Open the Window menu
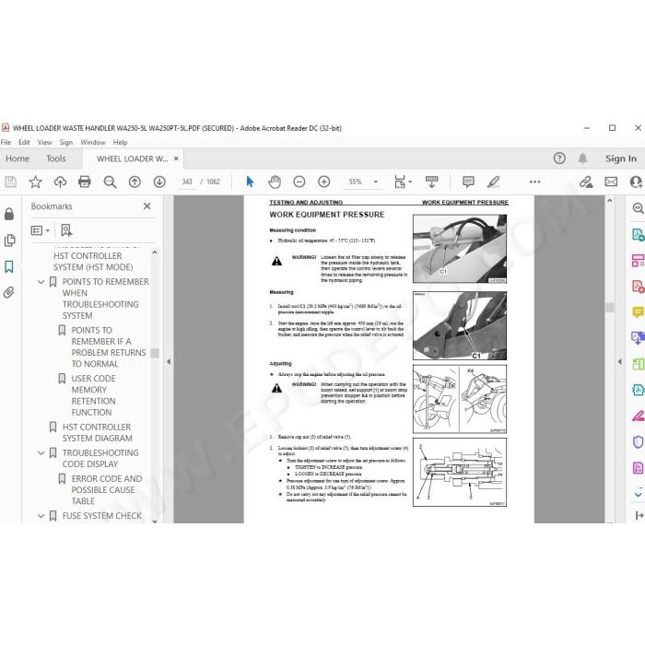This screenshot has width=645, height=645. coord(93,142)
